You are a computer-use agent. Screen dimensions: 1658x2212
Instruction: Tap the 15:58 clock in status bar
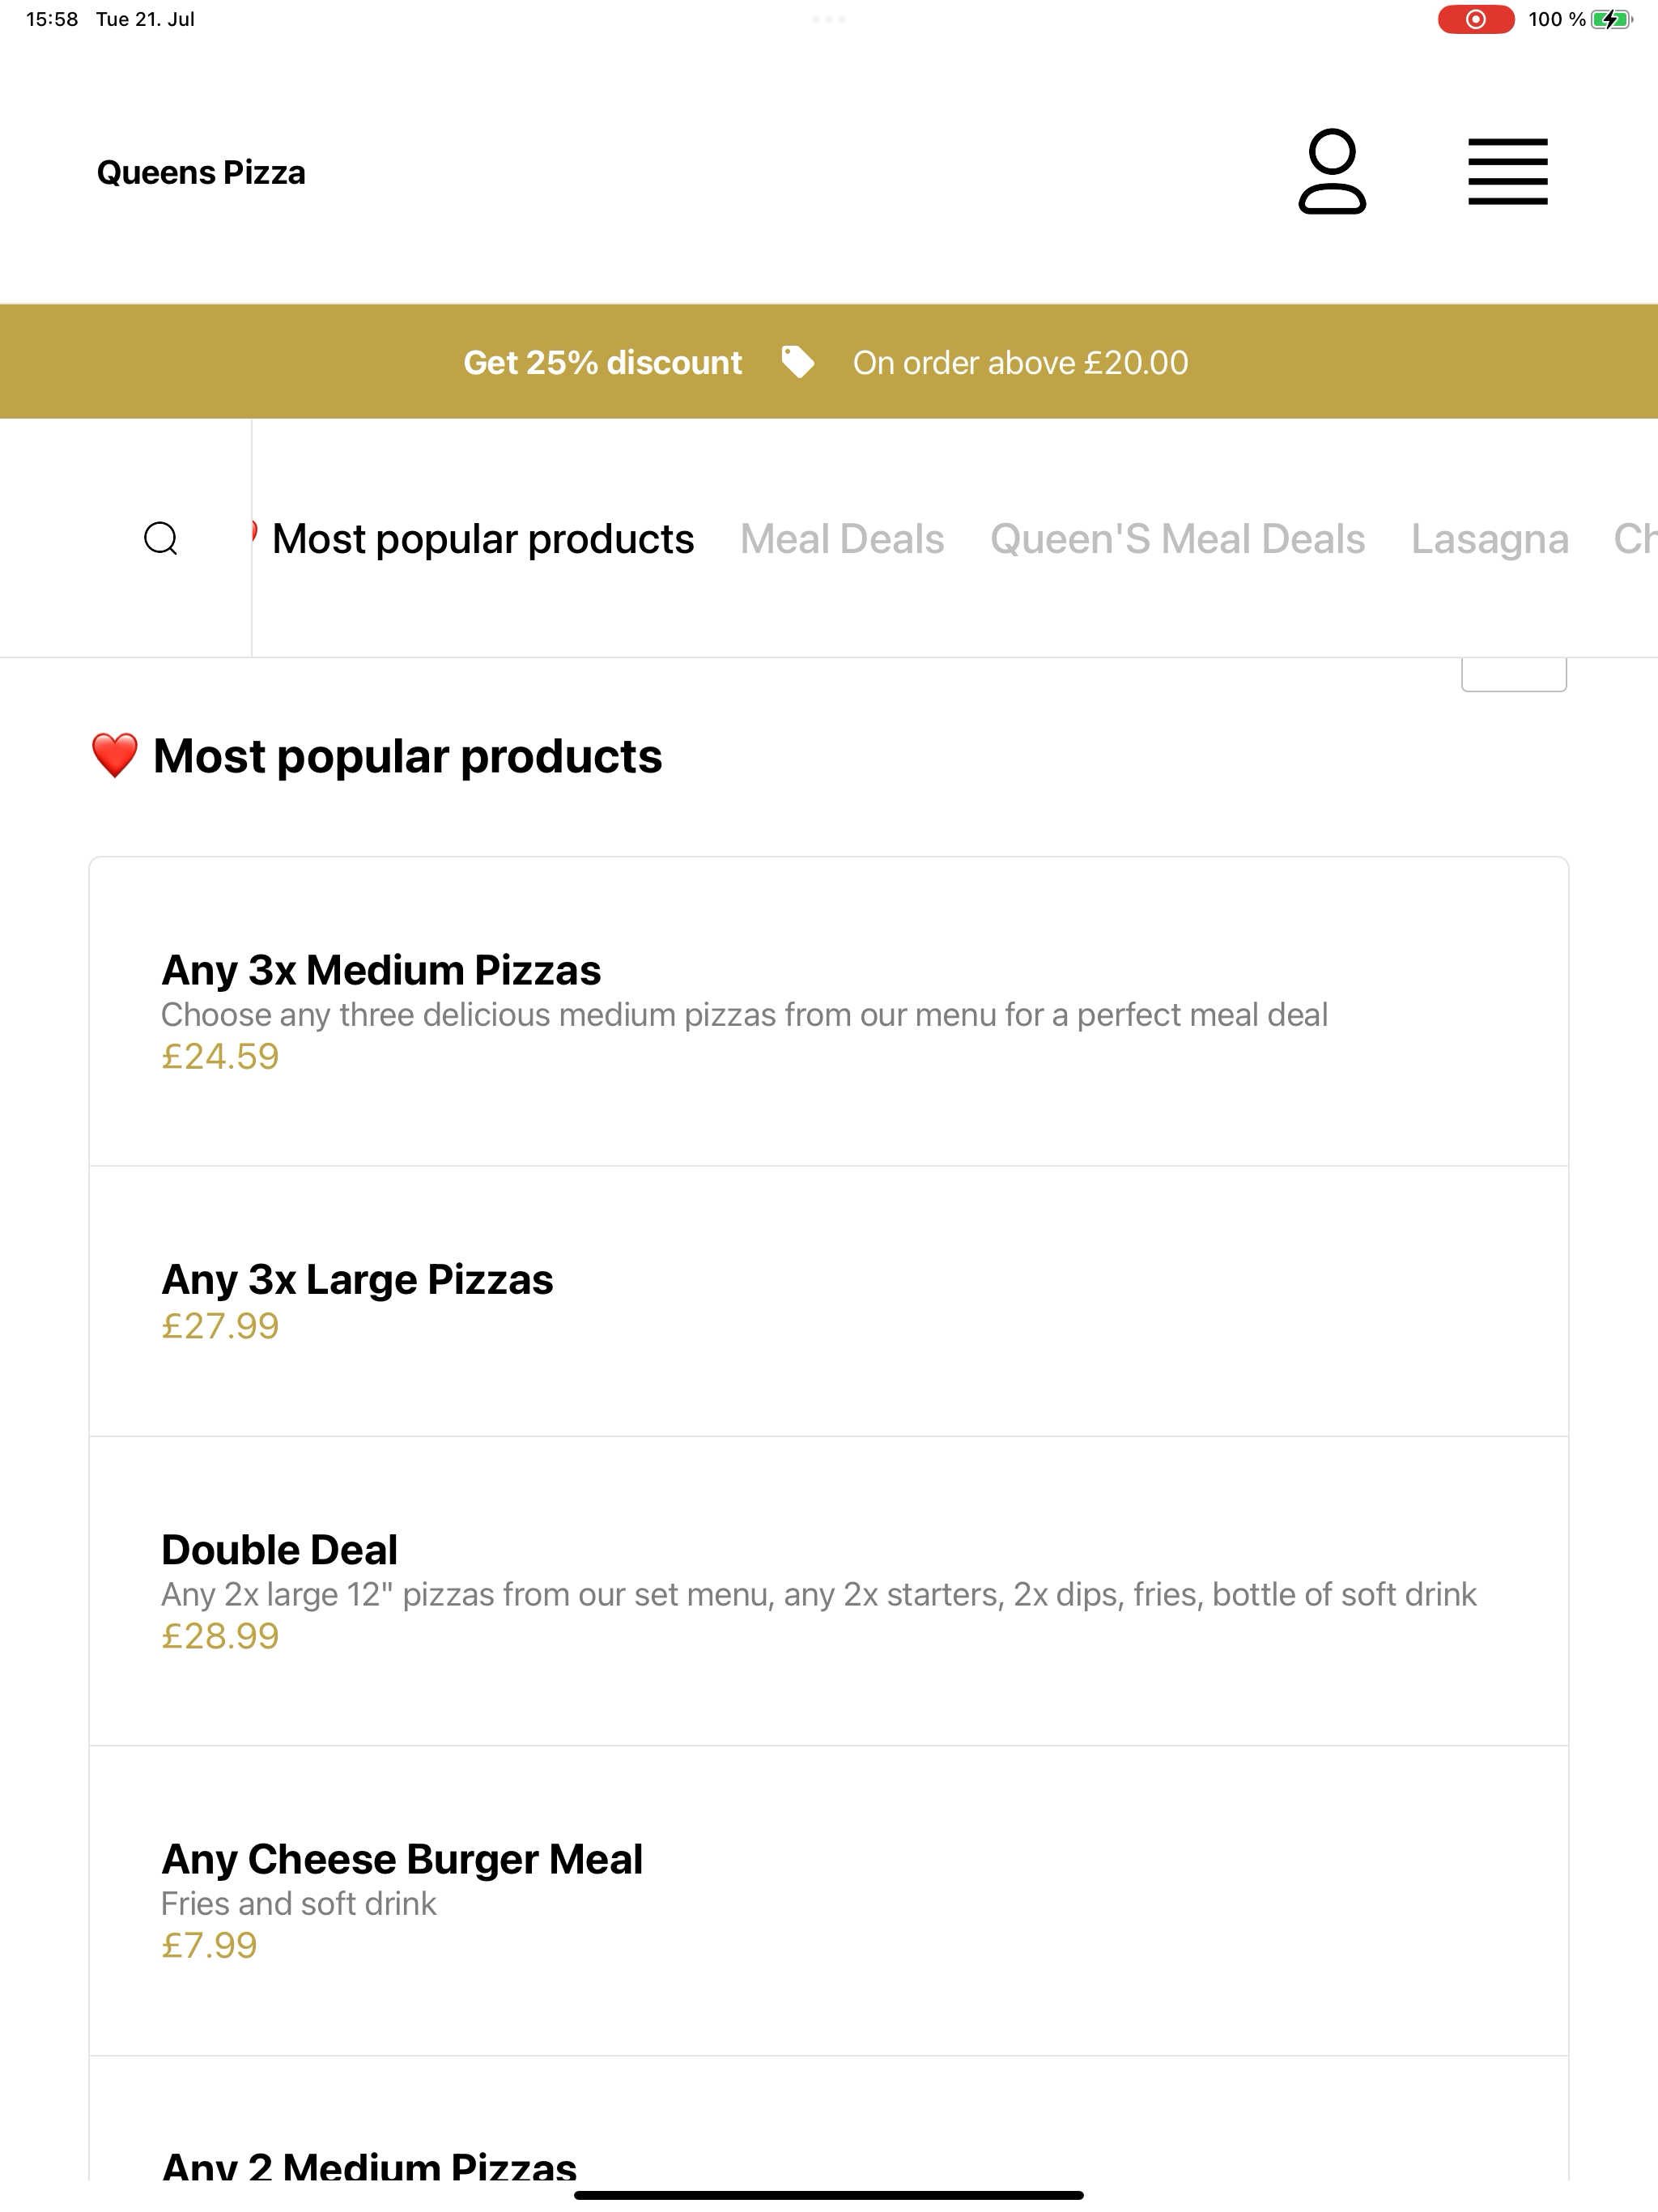(52, 19)
